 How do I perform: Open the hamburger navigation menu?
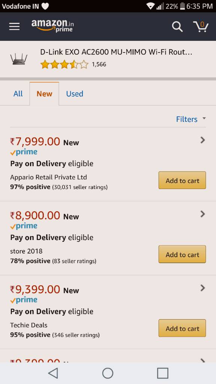pos(15,27)
